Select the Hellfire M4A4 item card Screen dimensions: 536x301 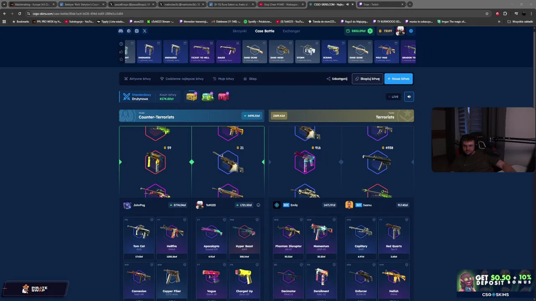coord(172,238)
